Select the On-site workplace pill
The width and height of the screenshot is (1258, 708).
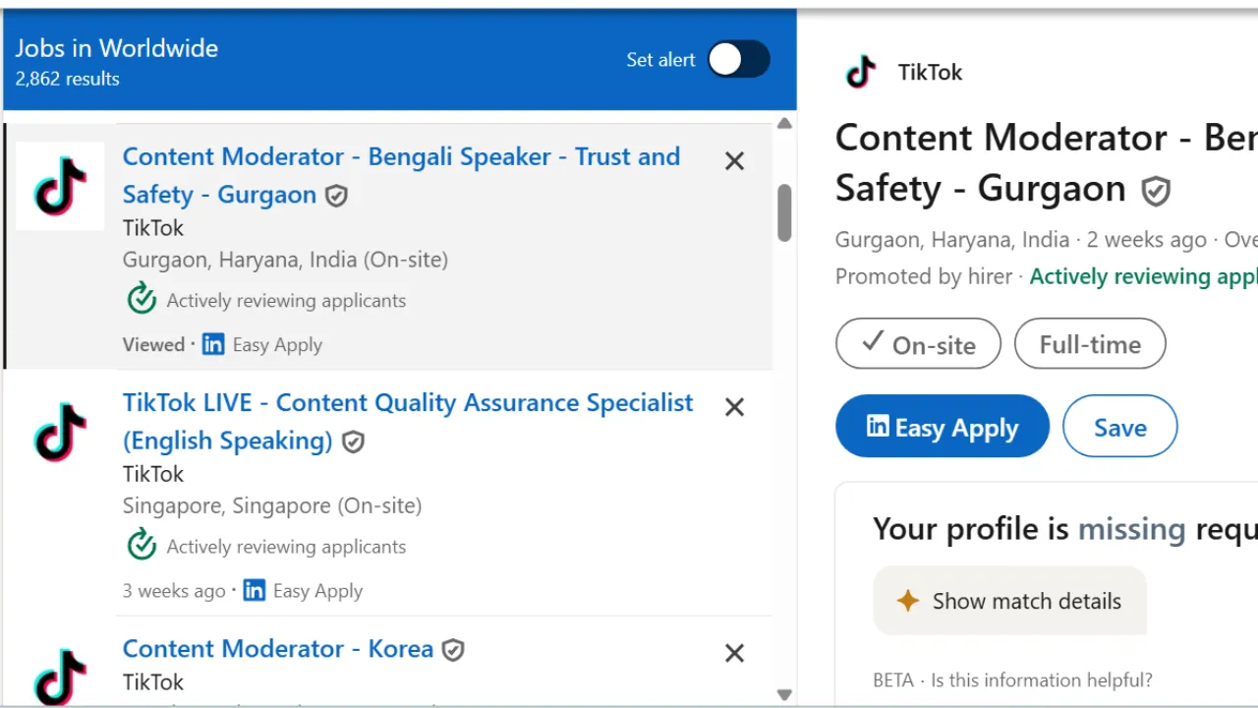point(918,343)
